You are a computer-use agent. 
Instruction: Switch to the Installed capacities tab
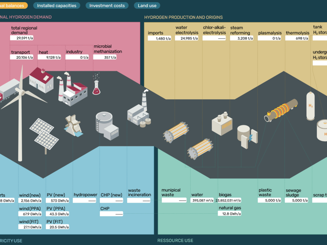(57, 6)
